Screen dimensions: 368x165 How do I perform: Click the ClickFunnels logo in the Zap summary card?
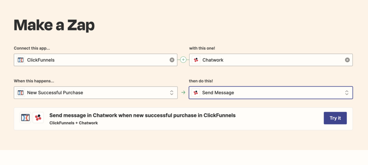coord(26,118)
